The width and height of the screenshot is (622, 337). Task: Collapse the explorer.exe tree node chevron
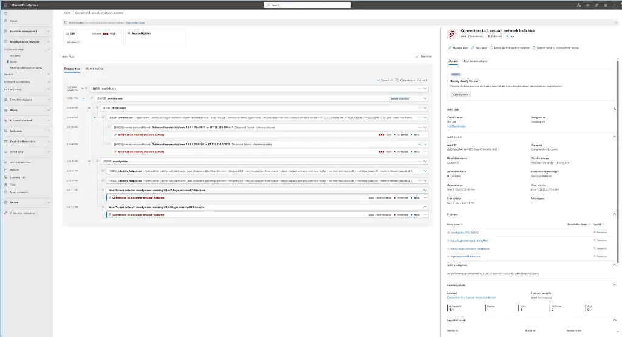tap(84, 98)
